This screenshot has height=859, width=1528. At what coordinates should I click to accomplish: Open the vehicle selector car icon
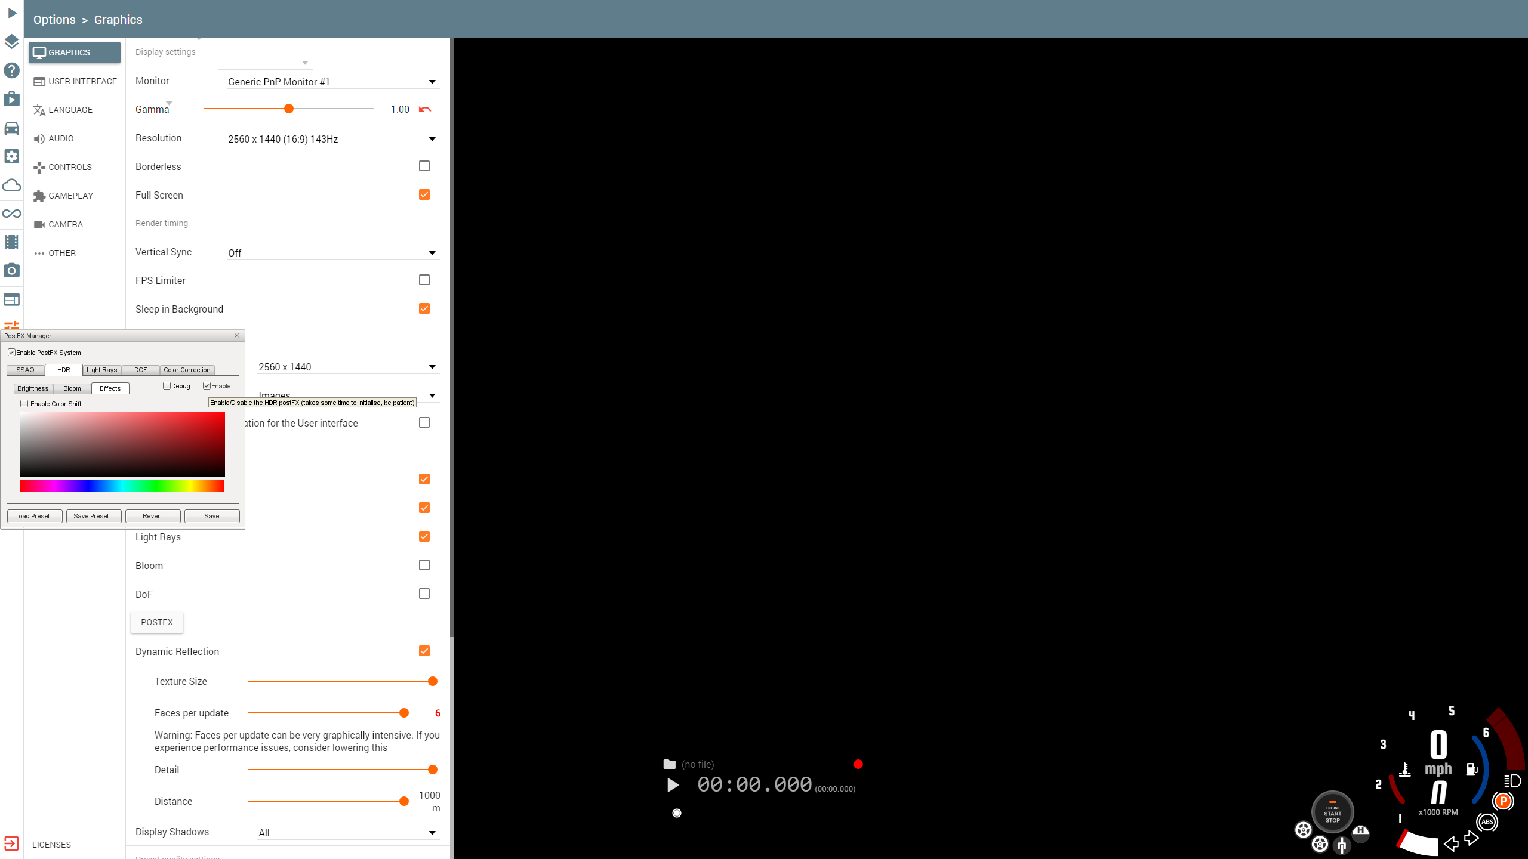(11, 128)
